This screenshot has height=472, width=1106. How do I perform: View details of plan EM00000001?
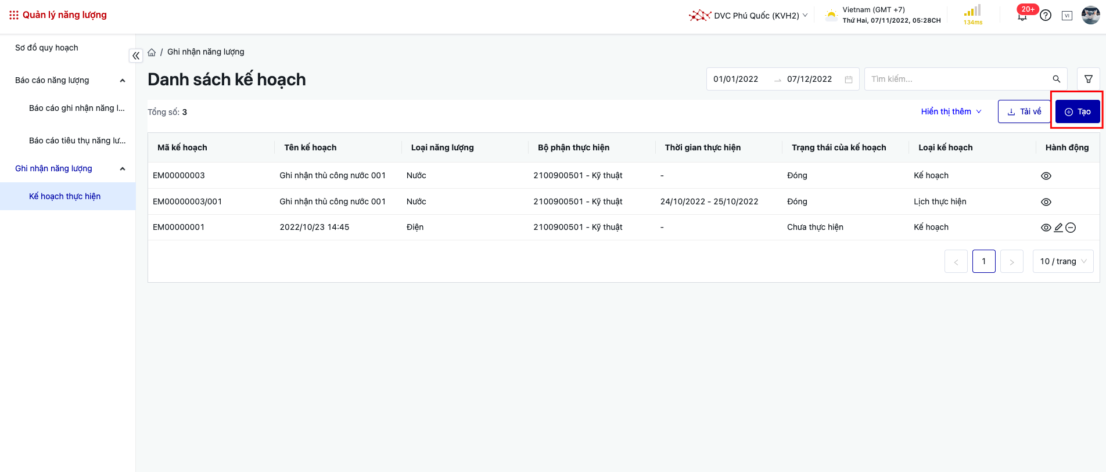[1046, 228]
